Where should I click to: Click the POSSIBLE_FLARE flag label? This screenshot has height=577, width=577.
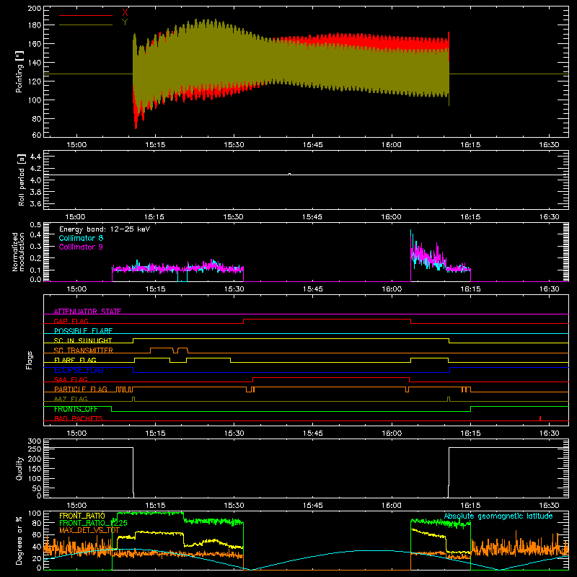pos(83,331)
